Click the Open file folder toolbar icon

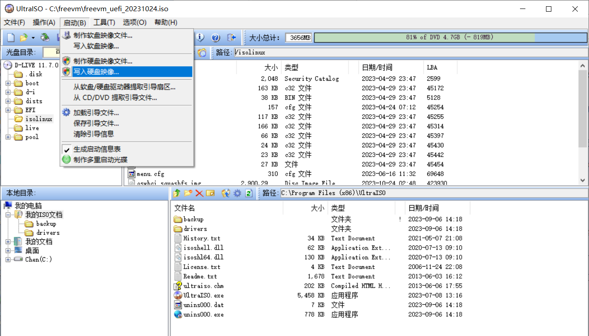tap(23, 38)
